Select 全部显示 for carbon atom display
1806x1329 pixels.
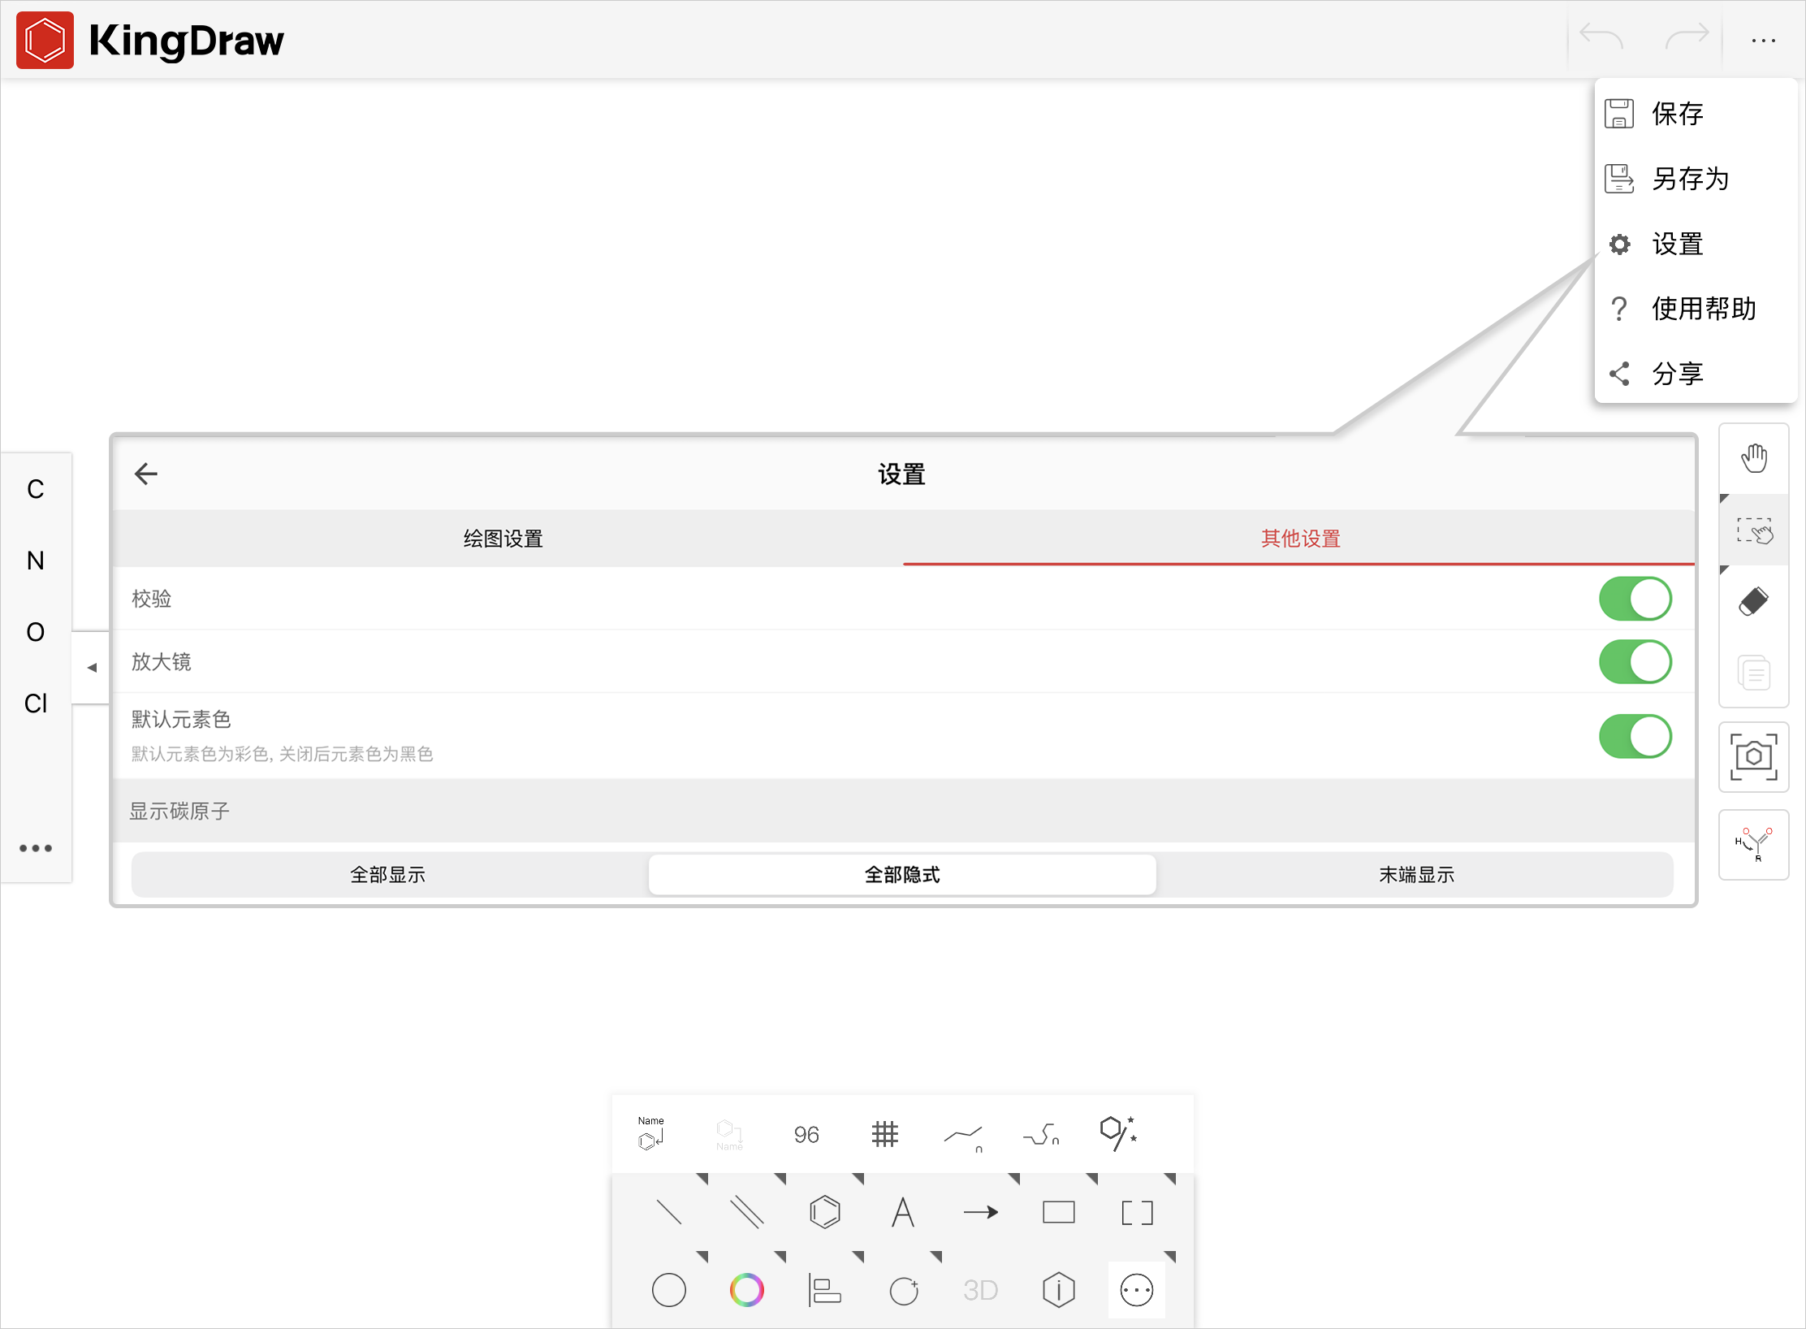click(x=387, y=874)
